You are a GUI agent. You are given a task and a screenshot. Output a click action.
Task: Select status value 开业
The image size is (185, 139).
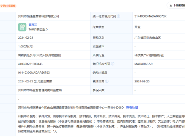pos(137,27)
